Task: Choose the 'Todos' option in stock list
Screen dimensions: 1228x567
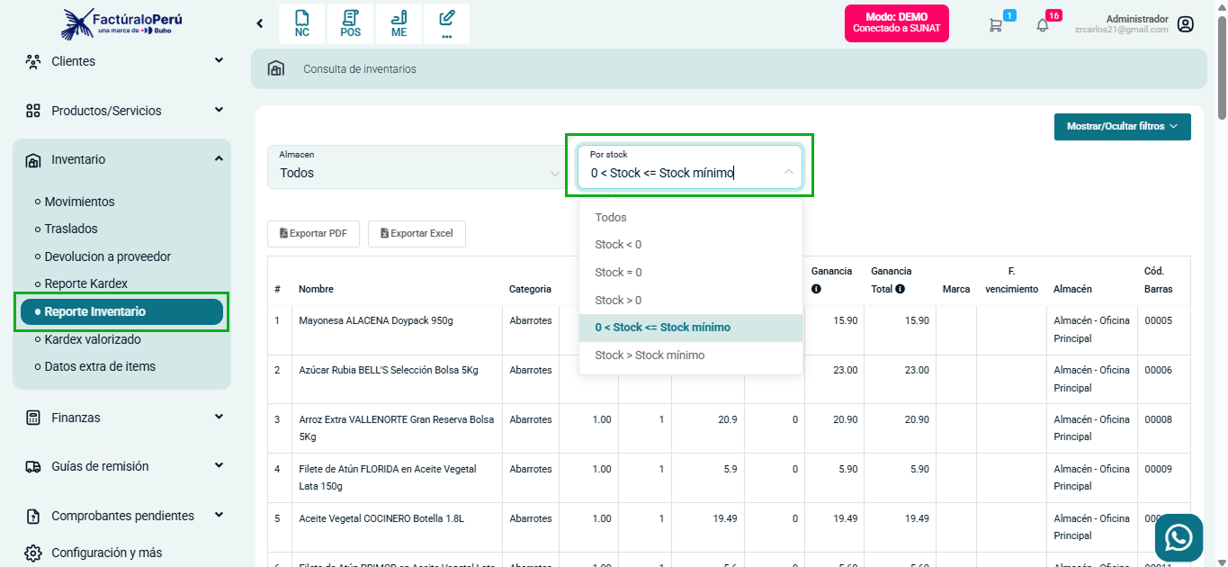Action: coord(610,217)
